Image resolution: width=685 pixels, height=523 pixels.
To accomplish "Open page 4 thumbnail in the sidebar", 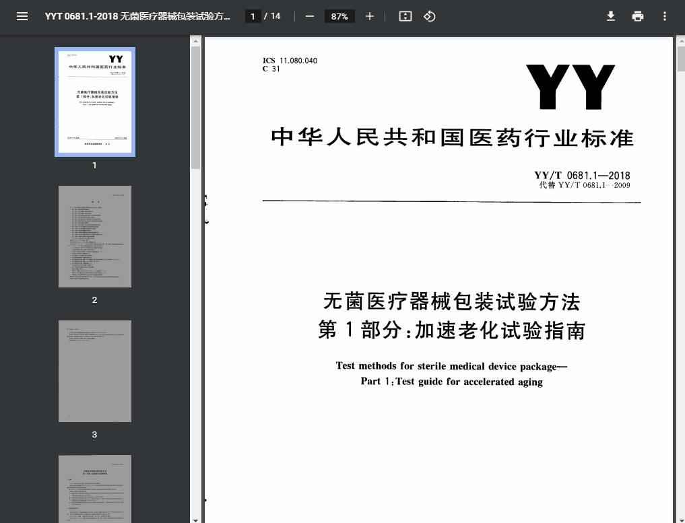I will pos(94,489).
